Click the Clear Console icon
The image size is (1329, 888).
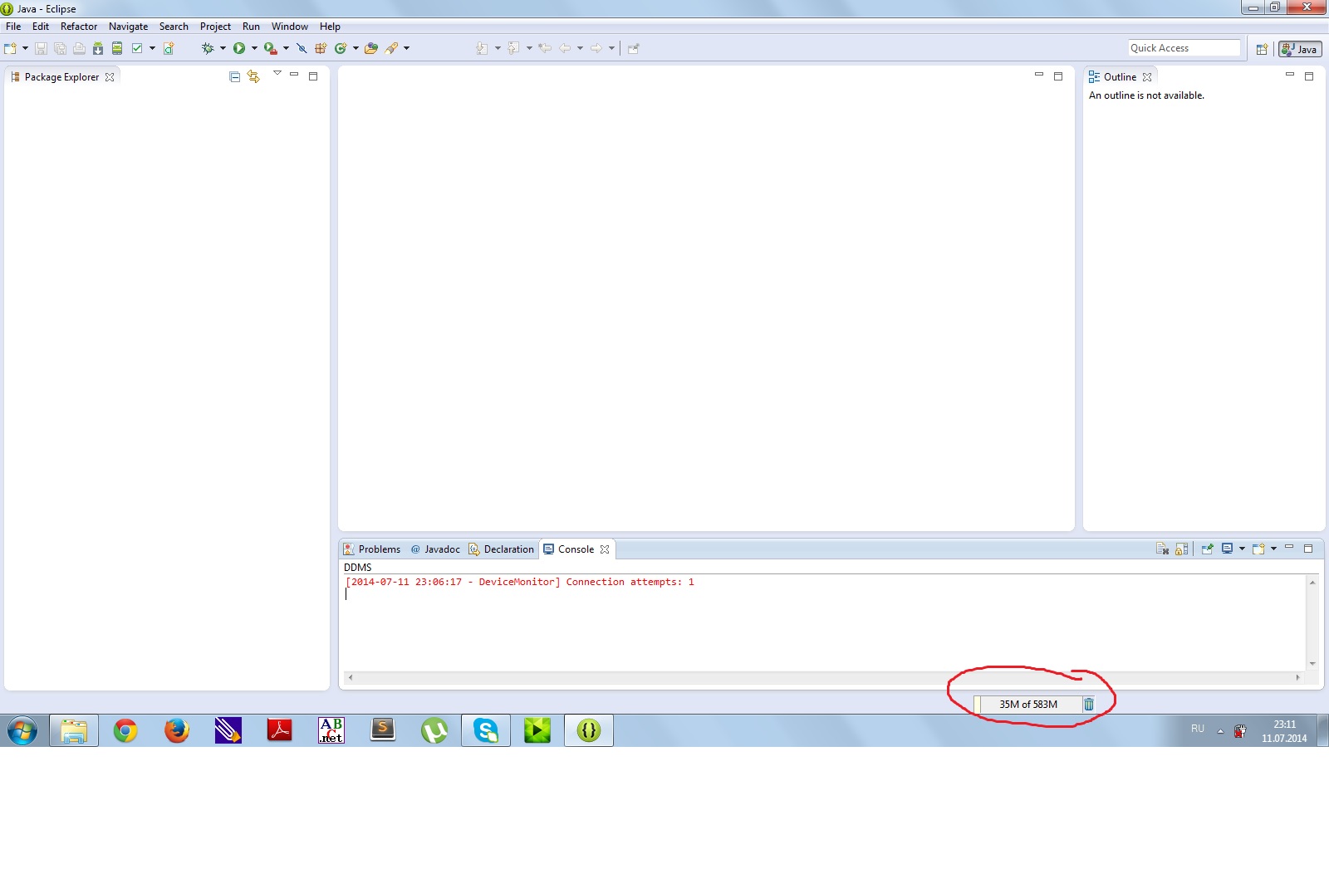tap(1162, 549)
